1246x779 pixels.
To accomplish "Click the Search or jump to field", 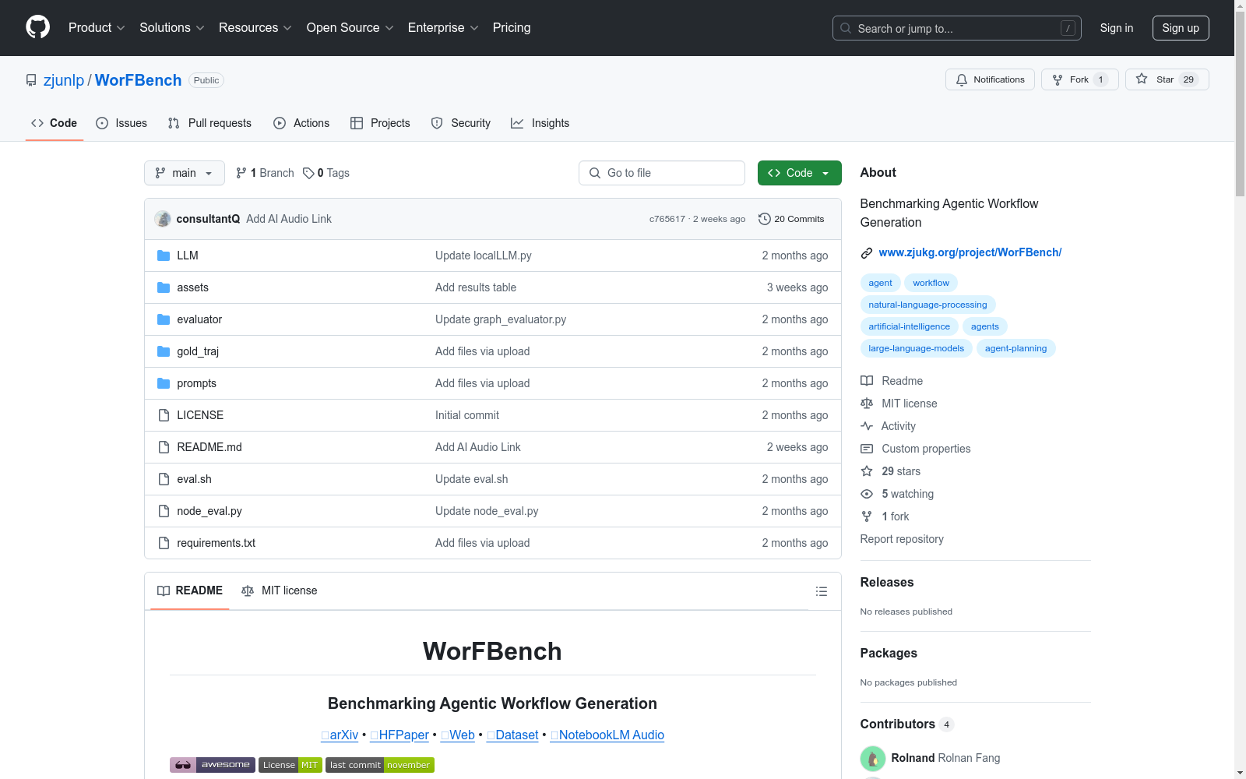I will [957, 28].
